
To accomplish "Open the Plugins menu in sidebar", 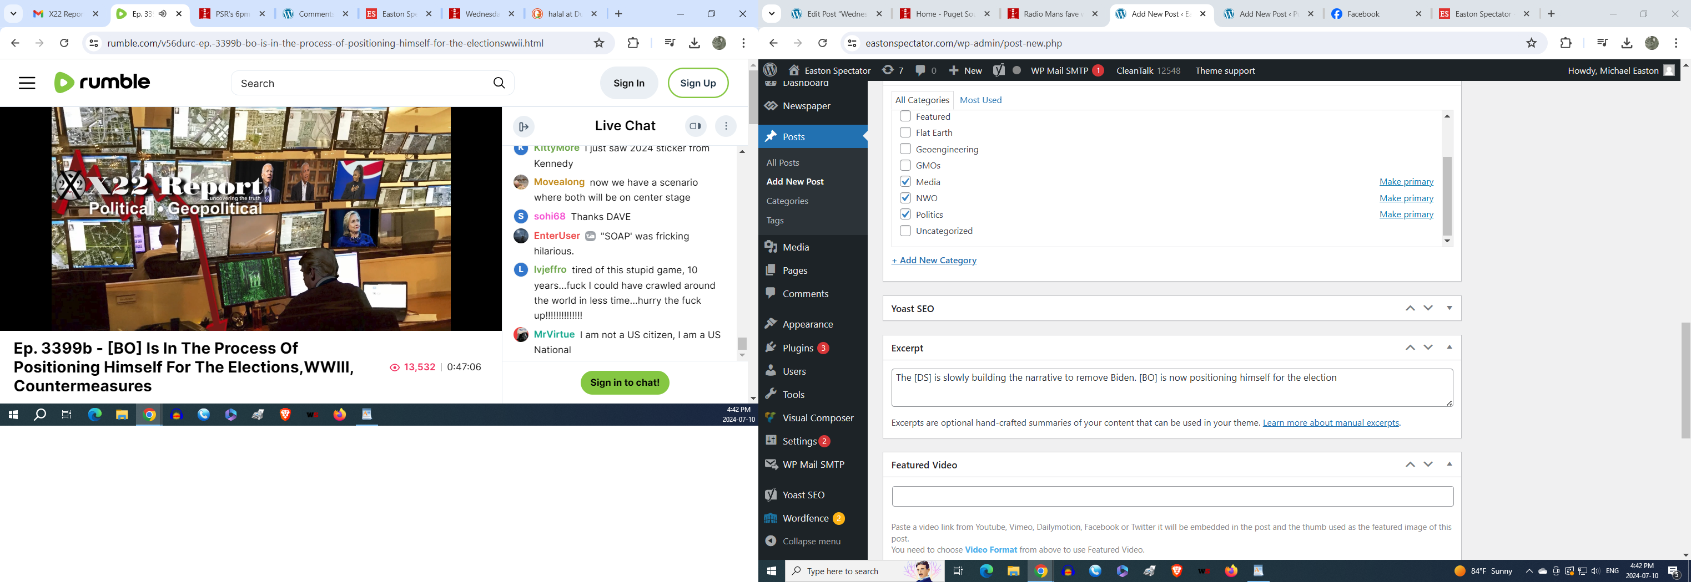I will click(x=798, y=348).
